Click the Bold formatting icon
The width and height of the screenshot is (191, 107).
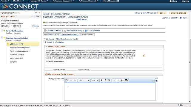pyautogui.click(x=101, y=80)
